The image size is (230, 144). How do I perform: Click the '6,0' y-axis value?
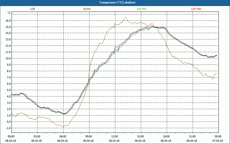point(9,84)
